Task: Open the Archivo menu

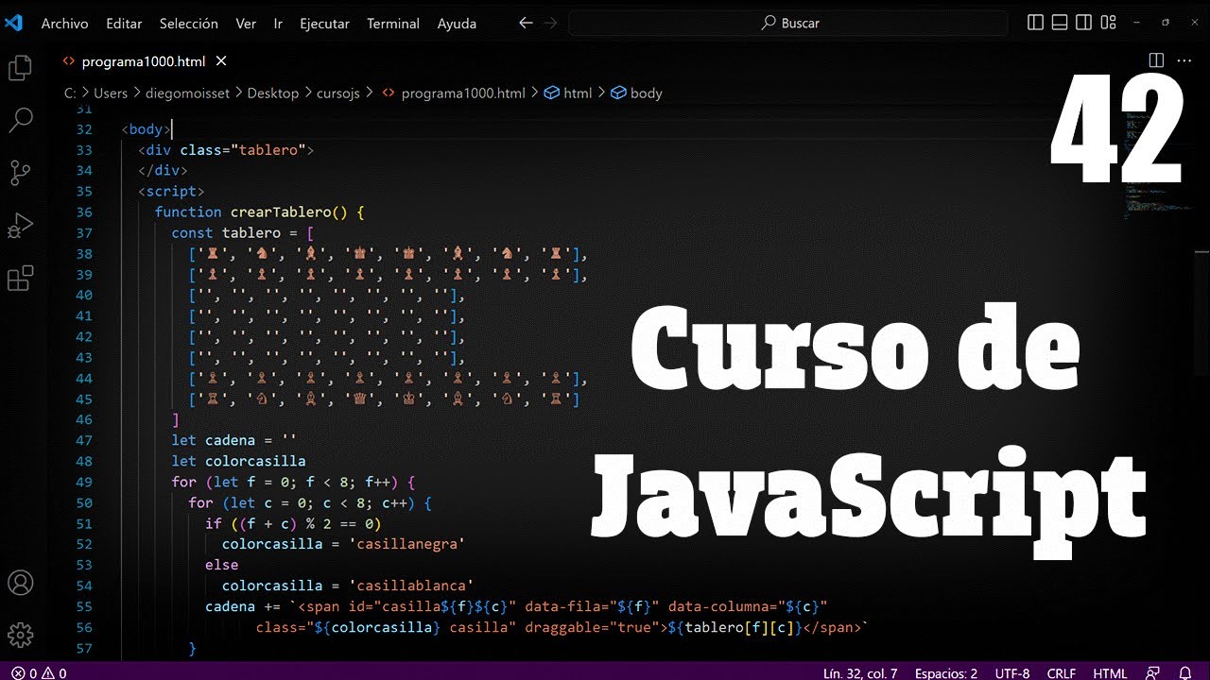Action: click(64, 24)
